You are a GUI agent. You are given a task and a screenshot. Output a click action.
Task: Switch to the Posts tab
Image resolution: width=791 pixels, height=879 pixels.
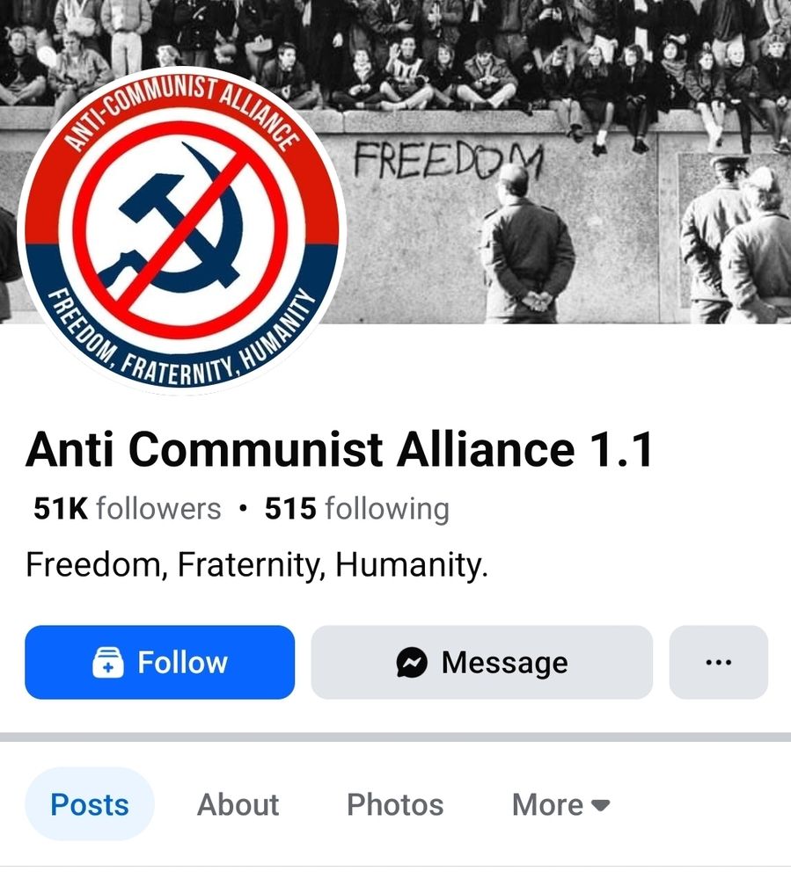90,804
